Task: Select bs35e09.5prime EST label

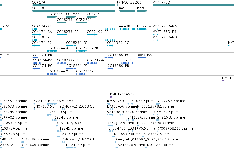Action: (x=61, y=112)
